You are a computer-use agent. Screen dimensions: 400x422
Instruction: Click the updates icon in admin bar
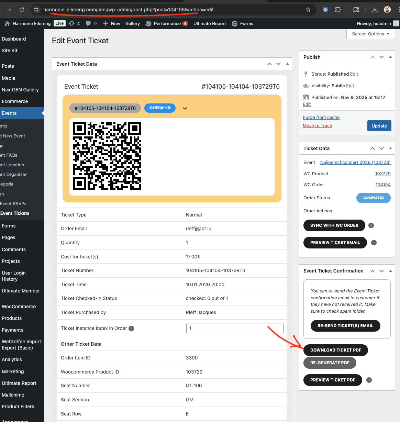(74, 23)
